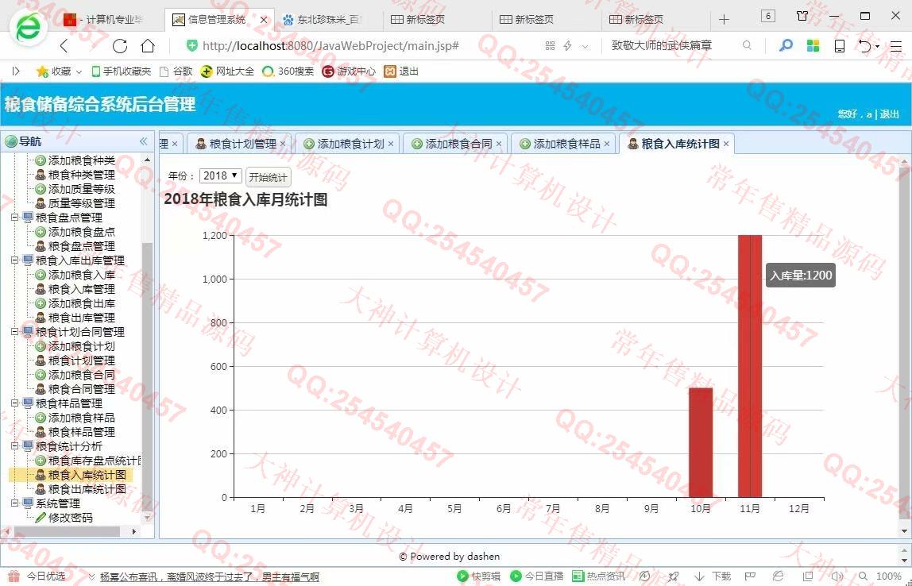The image size is (912, 586).
Task: Open 网址大全 bookmark
Action: click(x=227, y=71)
